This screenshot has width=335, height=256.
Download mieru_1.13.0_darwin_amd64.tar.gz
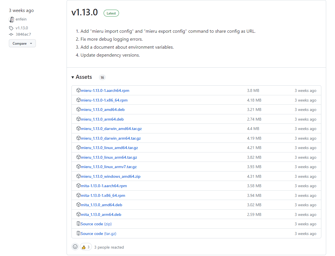[x=111, y=129]
